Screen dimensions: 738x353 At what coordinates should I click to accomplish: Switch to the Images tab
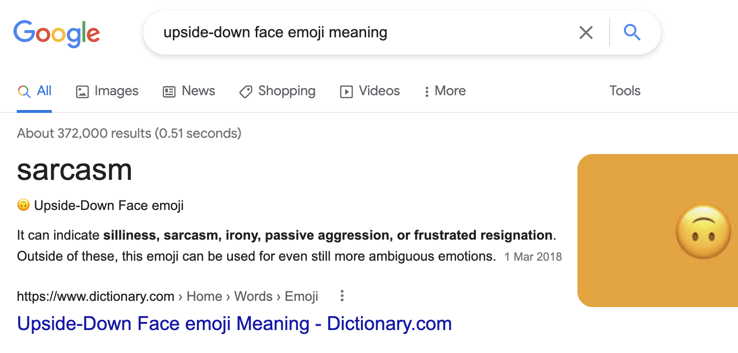click(107, 91)
